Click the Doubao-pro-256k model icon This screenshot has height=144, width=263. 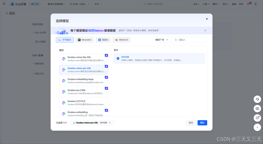(x=64, y=92)
